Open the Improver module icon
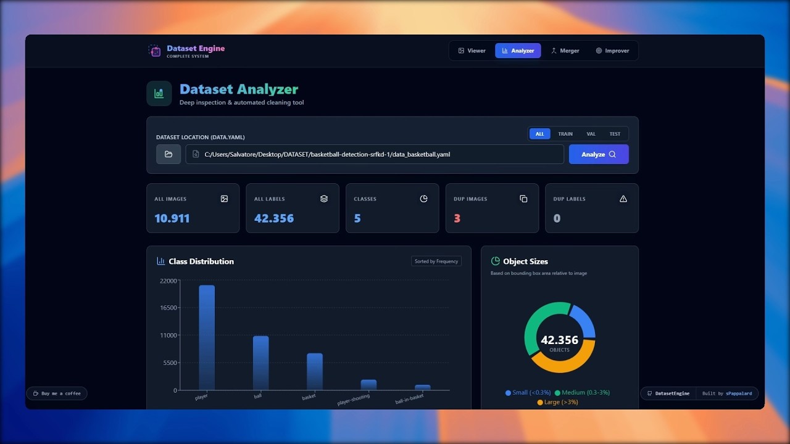 coord(598,51)
